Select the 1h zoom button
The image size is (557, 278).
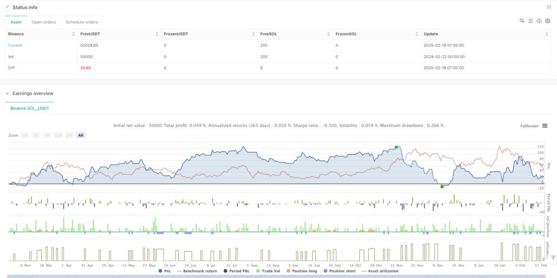(25, 135)
